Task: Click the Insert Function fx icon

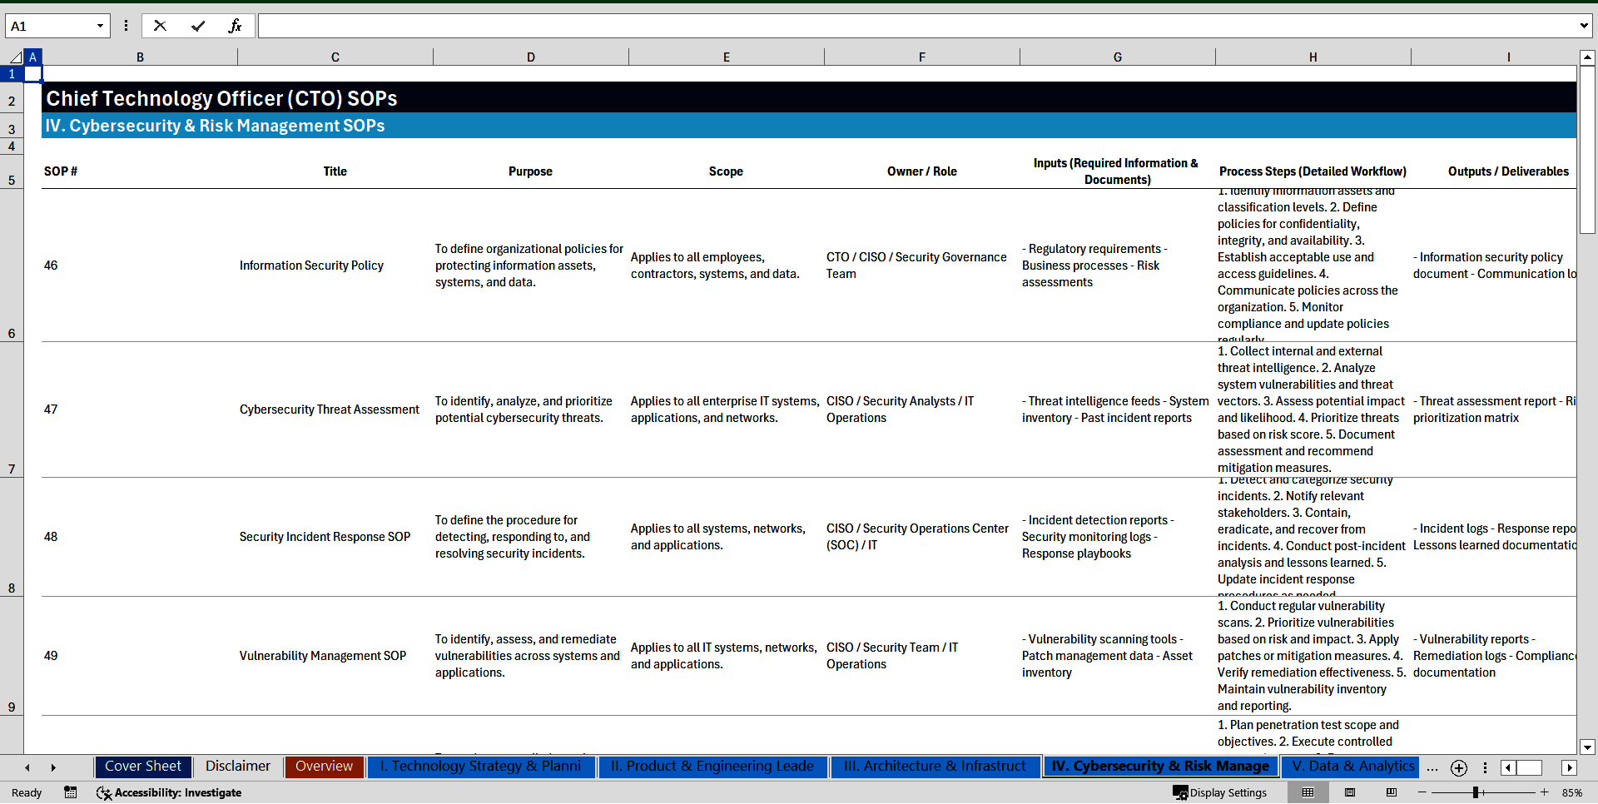Action: click(x=235, y=26)
